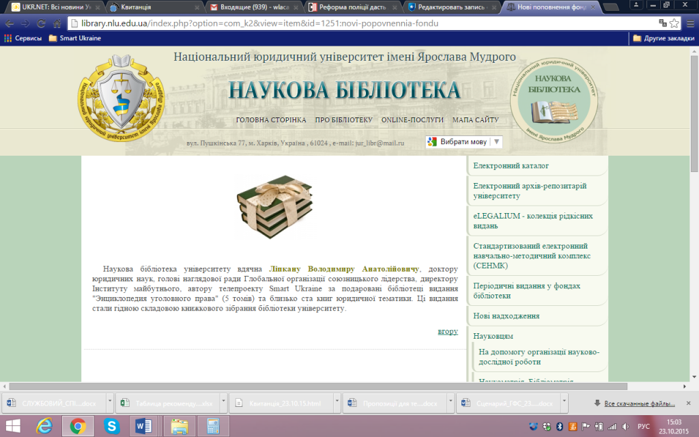Select ONLINE-ПОСЛУГИ in the navigation menu
This screenshot has width=699, height=437.
click(412, 120)
